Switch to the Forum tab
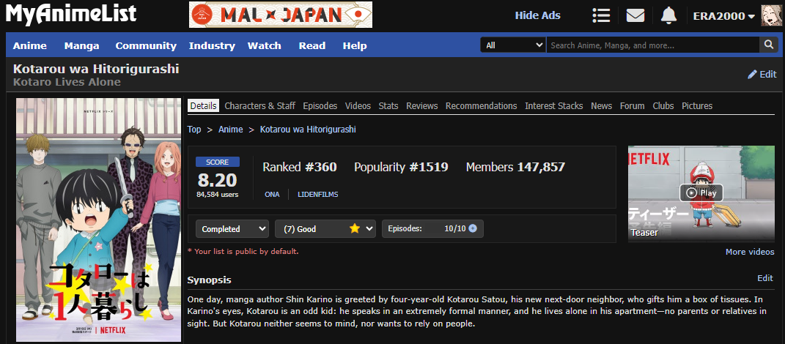785x344 pixels. (x=633, y=106)
